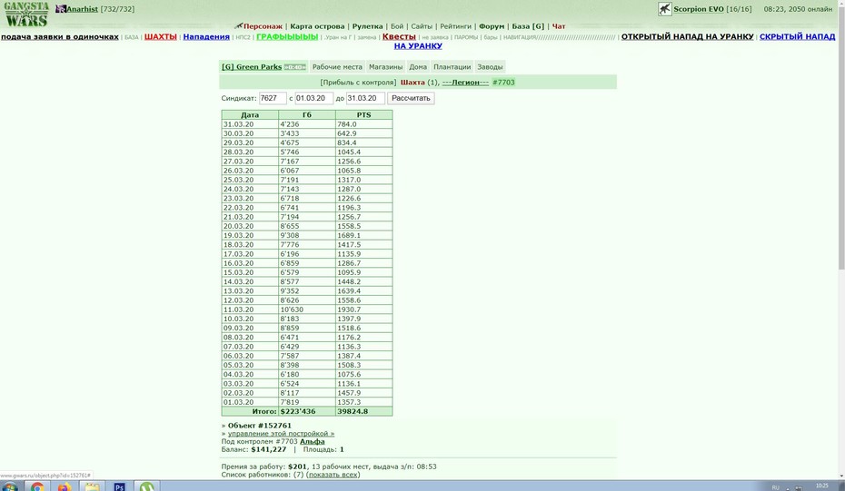Click the start date field 01.03.20

[314, 99]
